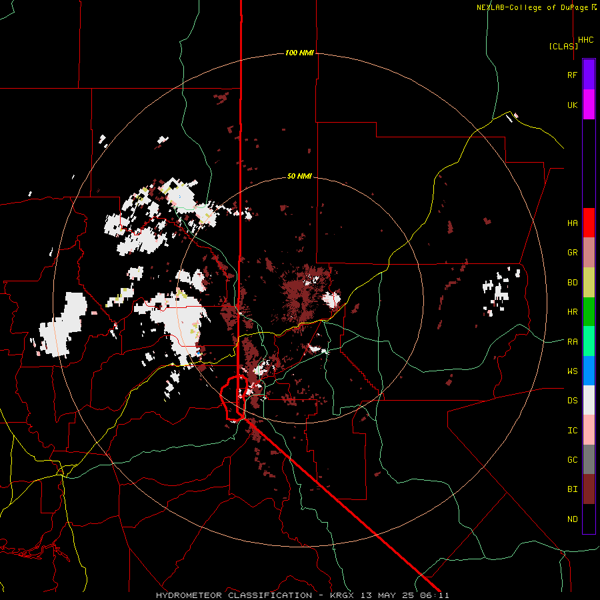Click the 100 NMI range ring label
Image resolution: width=600 pixels, height=600 pixels.
[299, 53]
